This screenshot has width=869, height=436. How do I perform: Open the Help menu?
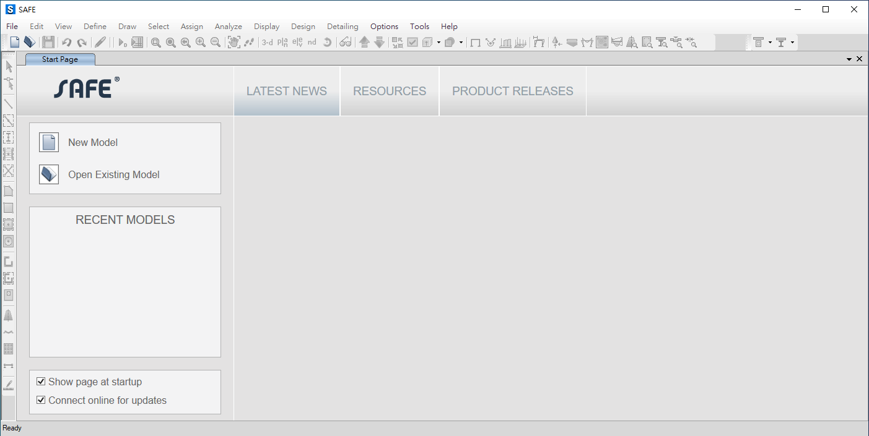449,26
